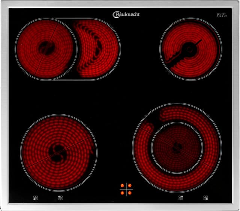Tap the rear-right zone indicator icon

[181, 198]
